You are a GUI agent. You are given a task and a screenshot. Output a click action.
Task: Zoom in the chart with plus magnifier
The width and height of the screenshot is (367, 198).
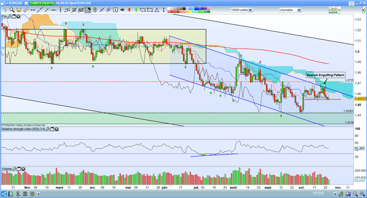pyautogui.click(x=363, y=194)
